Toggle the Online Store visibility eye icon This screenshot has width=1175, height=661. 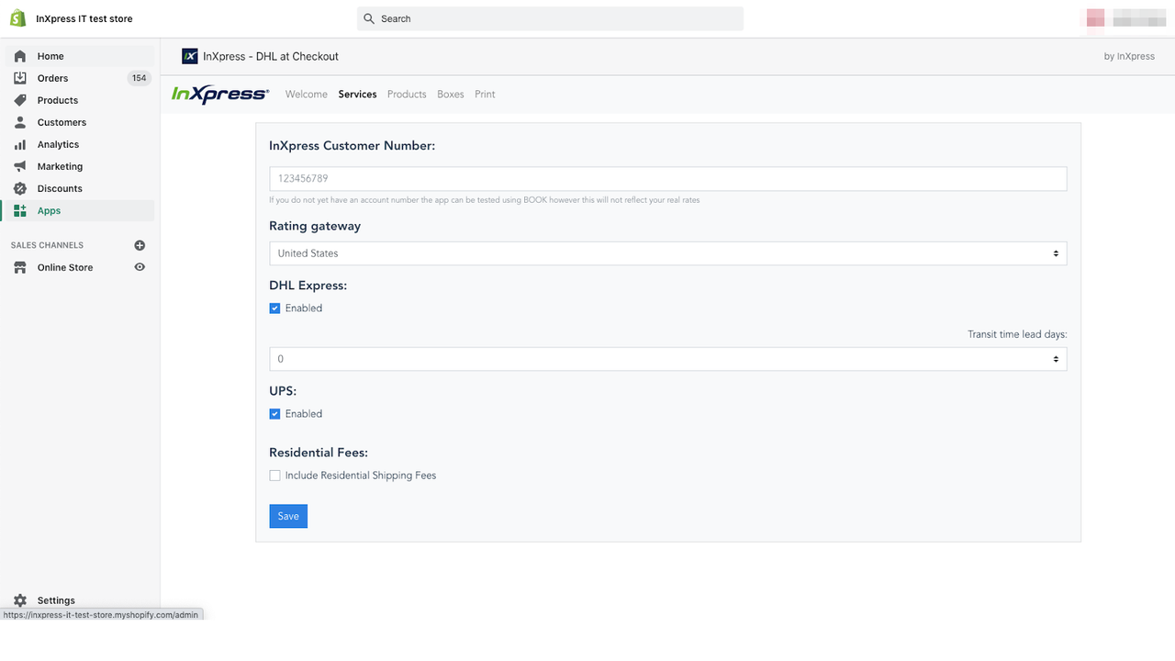[x=139, y=267]
